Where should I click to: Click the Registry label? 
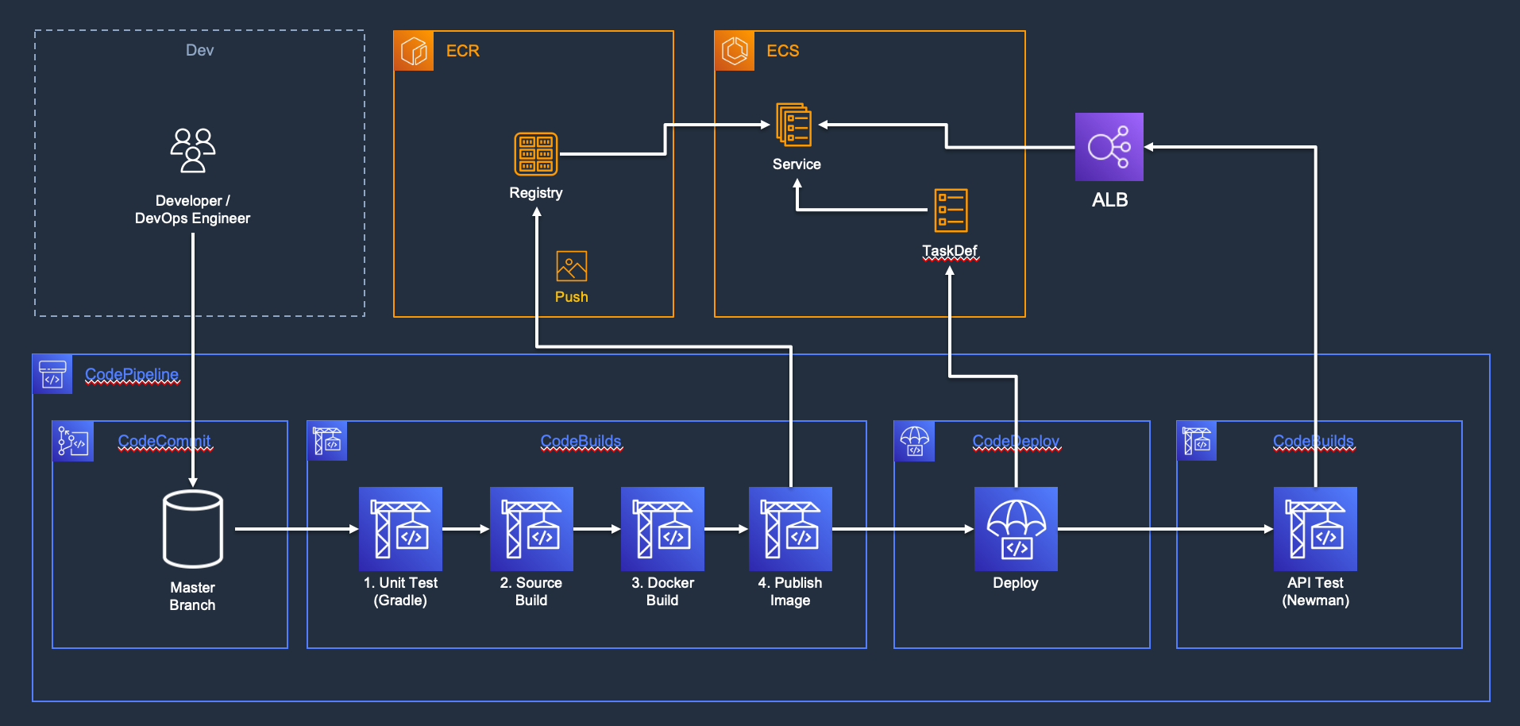[536, 193]
